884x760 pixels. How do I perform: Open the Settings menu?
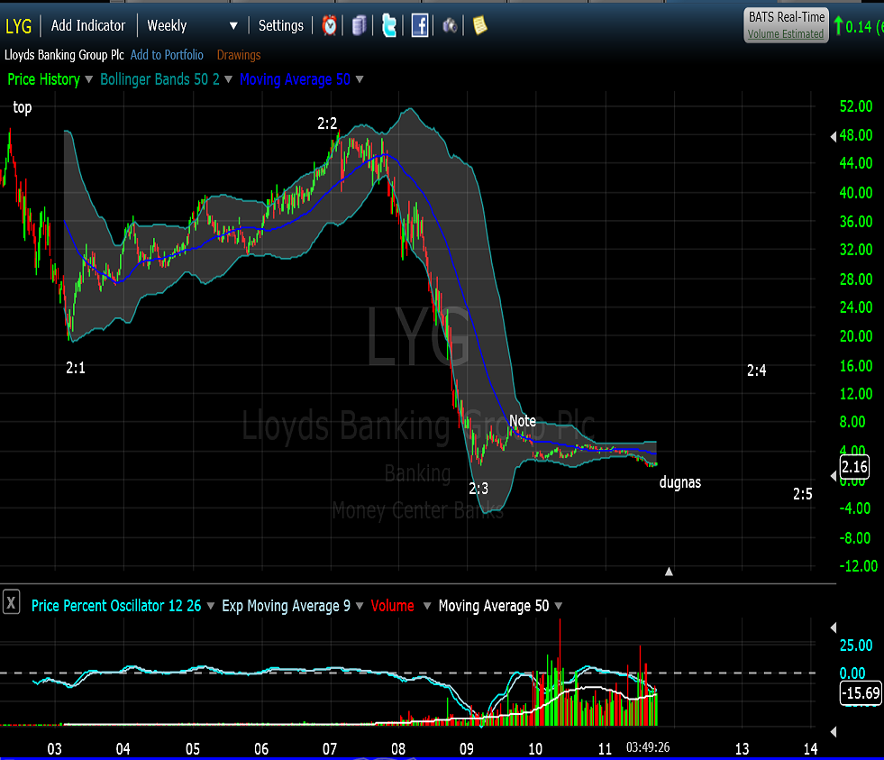[x=281, y=25]
